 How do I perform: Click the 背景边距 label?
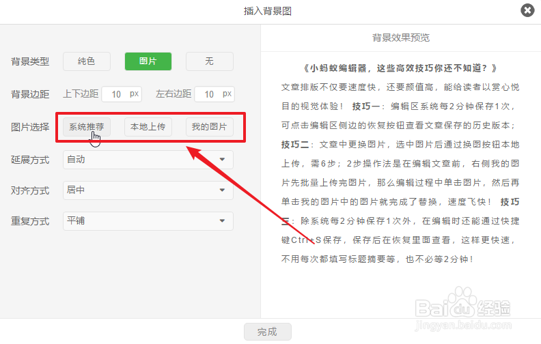(x=30, y=94)
